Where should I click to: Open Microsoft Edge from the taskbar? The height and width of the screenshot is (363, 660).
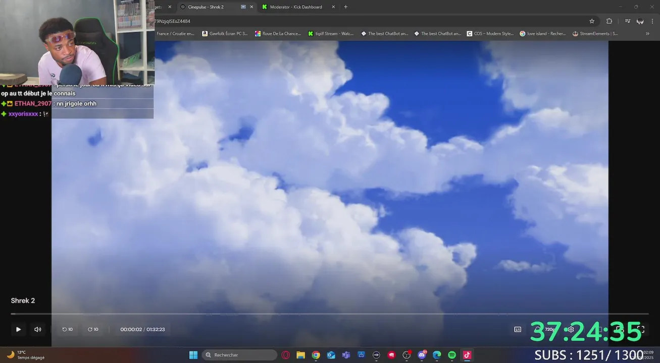tap(437, 355)
